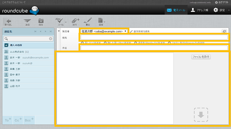Click the paperclip attach icon
The image size is (231, 129).
coord(75,21)
